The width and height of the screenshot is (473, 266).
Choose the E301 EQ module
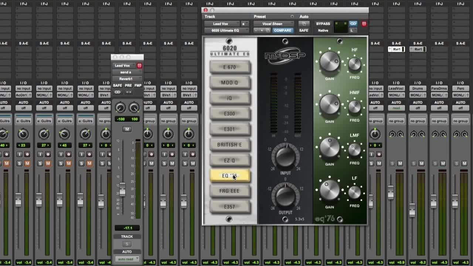230,129
